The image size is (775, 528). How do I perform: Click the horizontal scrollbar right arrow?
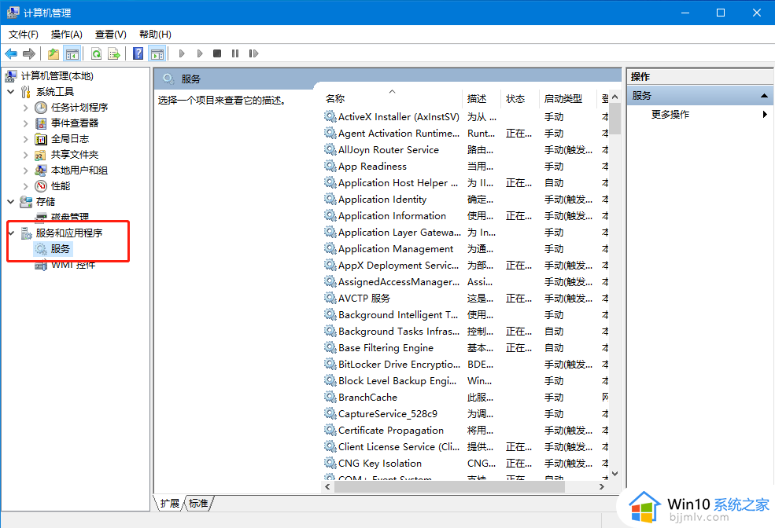602,486
